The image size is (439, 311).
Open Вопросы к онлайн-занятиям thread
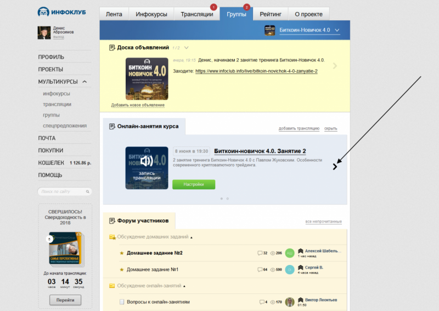(x=158, y=302)
